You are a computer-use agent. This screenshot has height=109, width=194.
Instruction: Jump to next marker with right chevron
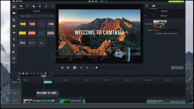point(87,68)
